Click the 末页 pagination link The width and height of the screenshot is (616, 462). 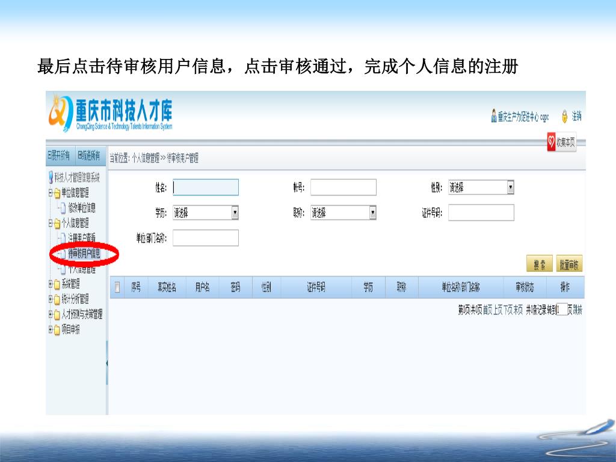click(518, 310)
